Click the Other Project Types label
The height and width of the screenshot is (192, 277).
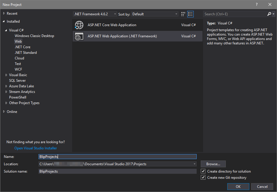click(x=24, y=103)
